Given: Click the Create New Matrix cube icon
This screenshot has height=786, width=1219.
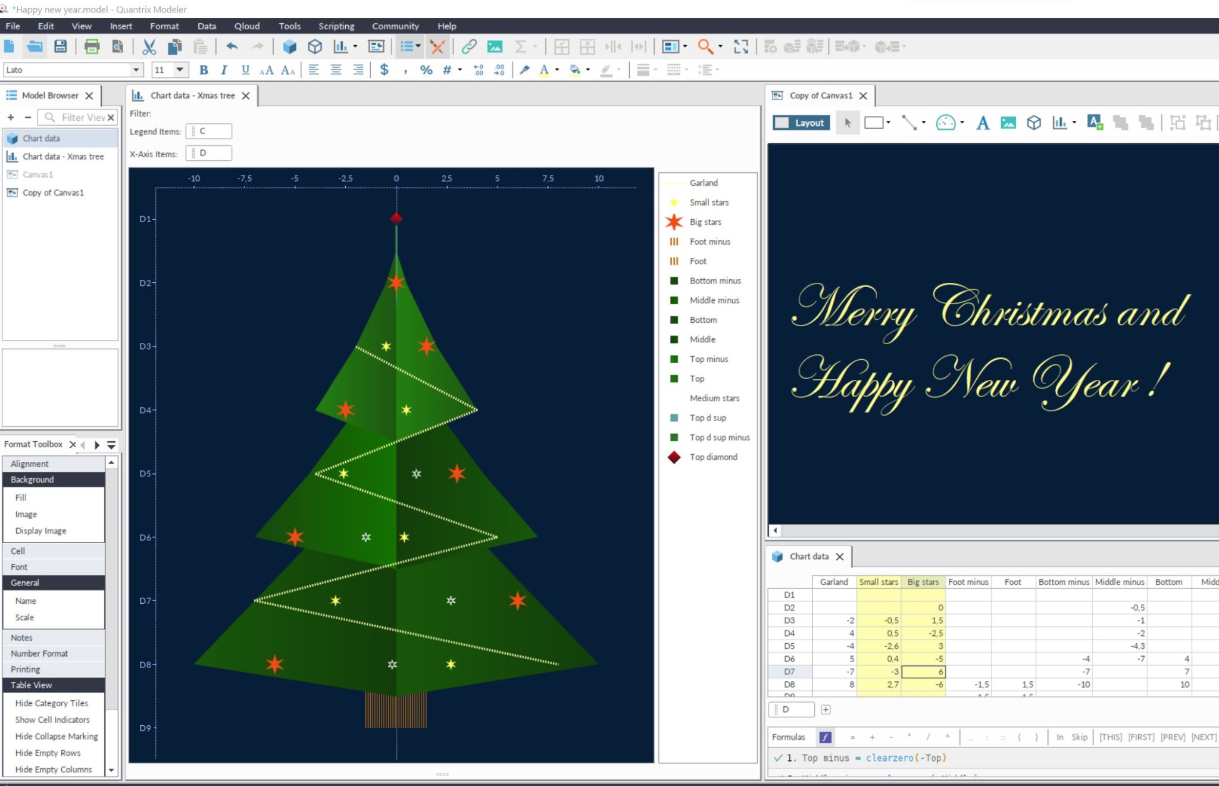Looking at the screenshot, I should (289, 46).
